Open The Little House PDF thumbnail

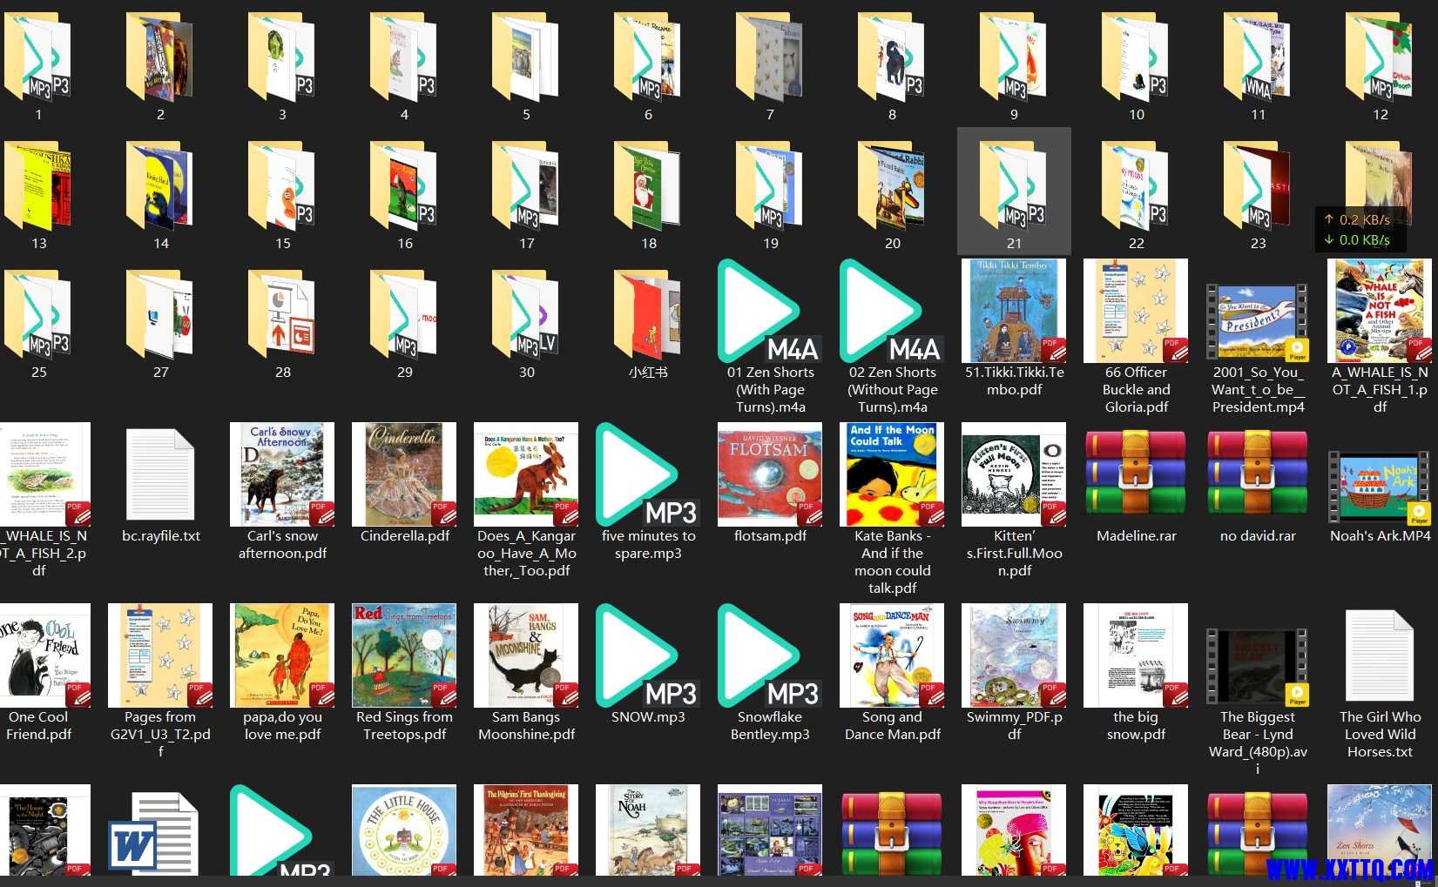pyautogui.click(x=404, y=830)
